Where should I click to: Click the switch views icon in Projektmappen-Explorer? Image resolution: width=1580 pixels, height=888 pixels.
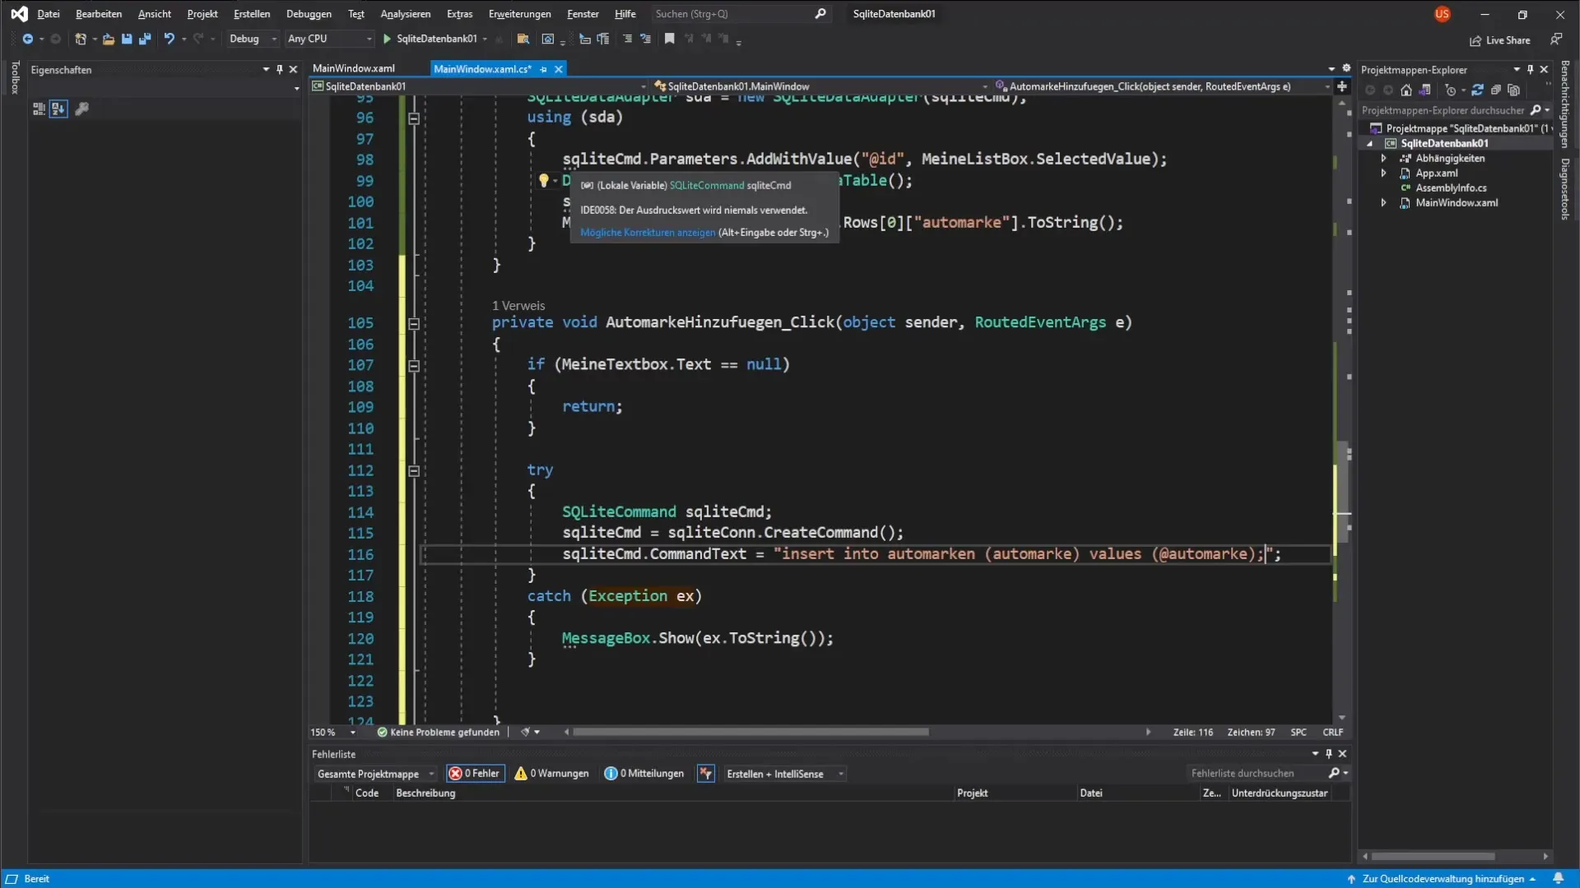1424,90
